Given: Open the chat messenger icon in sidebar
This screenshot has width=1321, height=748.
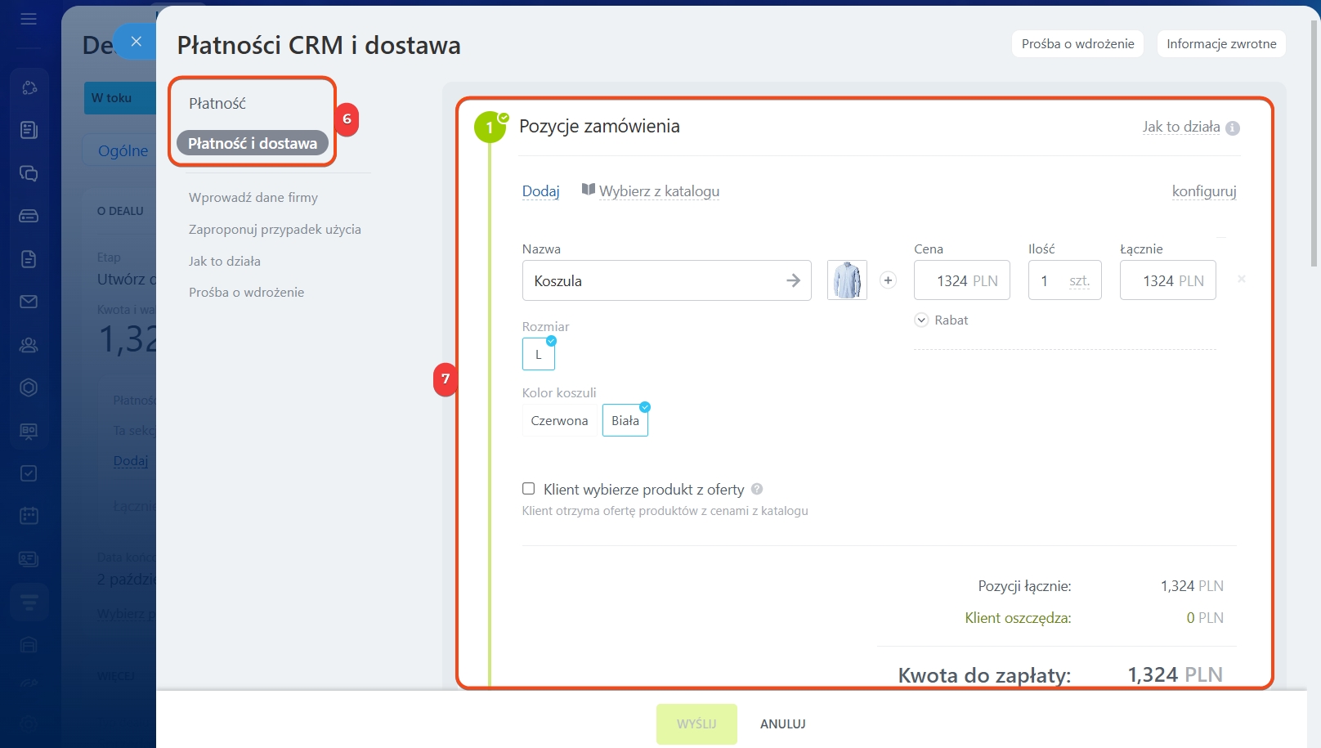Looking at the screenshot, I should pyautogui.click(x=29, y=173).
